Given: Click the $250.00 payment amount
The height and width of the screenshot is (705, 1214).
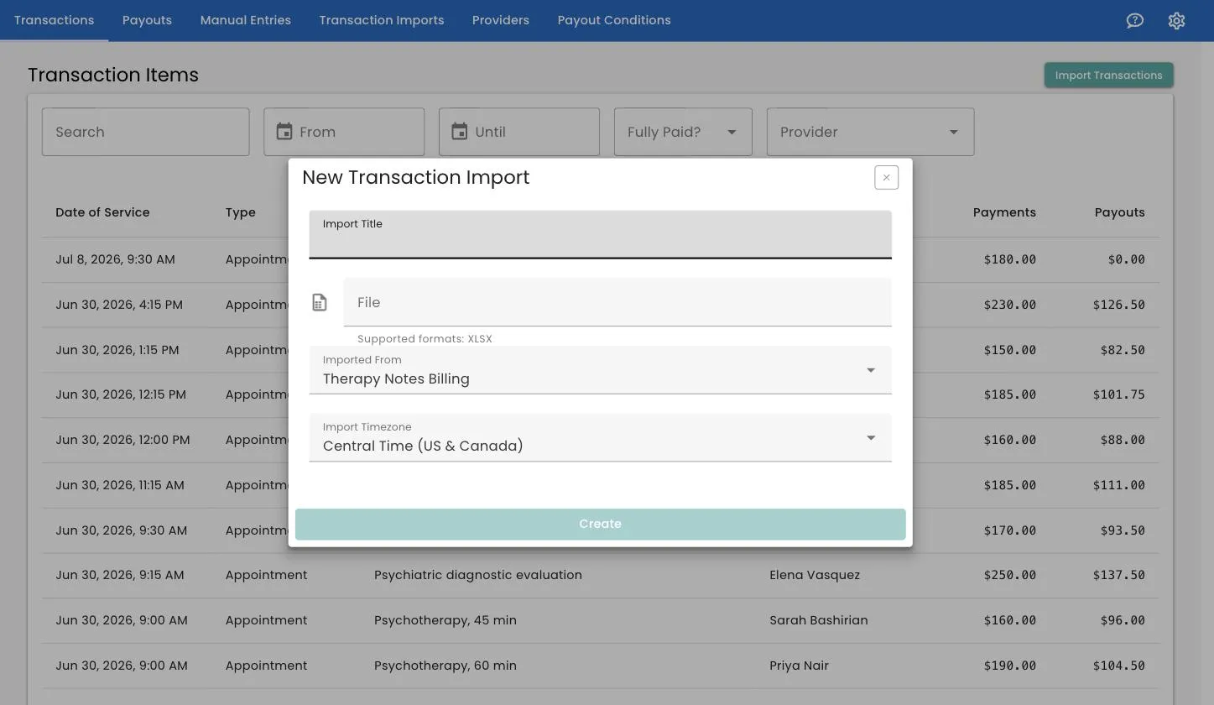Looking at the screenshot, I should 1010,575.
